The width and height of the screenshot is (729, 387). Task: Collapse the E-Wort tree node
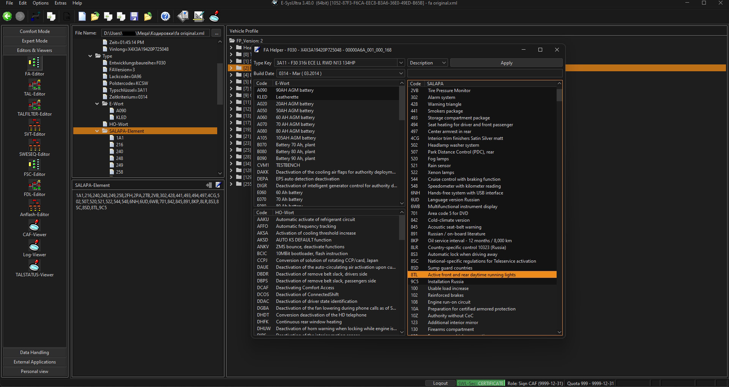(97, 104)
